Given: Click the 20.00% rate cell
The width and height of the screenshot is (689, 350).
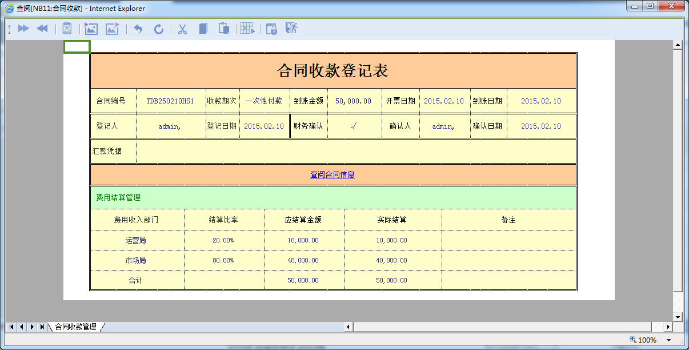Looking at the screenshot, I should [224, 240].
